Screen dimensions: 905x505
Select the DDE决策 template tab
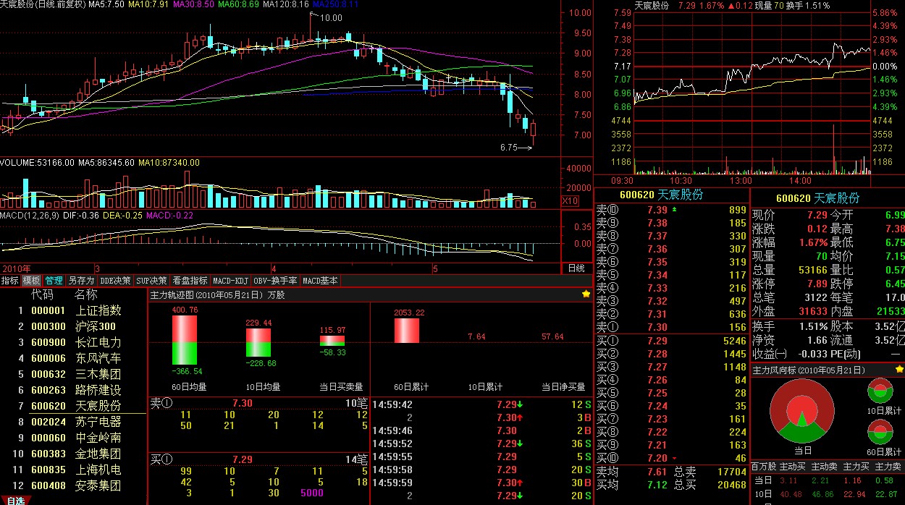(115, 281)
